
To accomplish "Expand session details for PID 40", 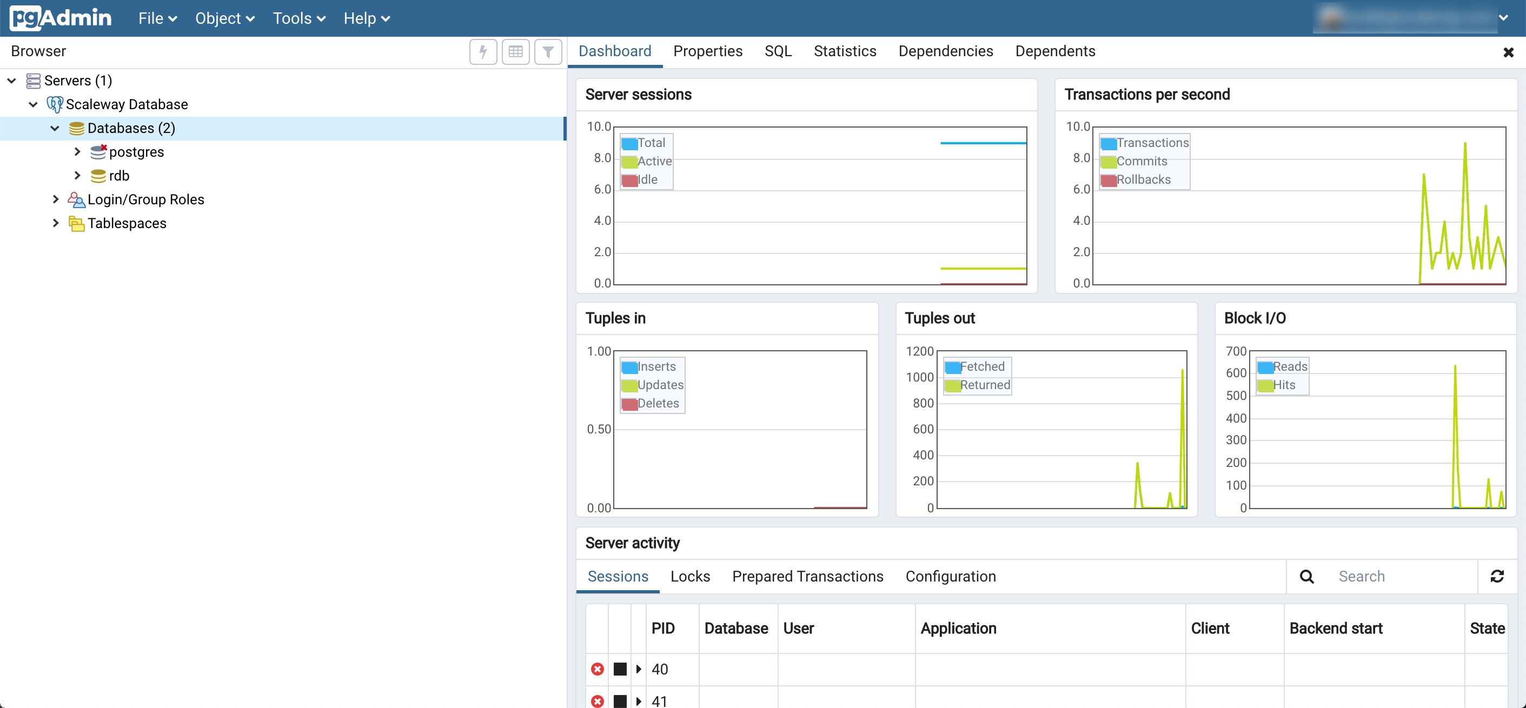I will [638, 669].
